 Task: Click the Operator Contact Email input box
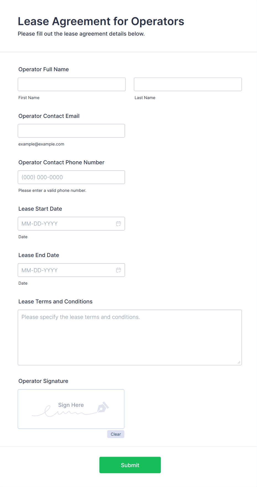point(71,131)
